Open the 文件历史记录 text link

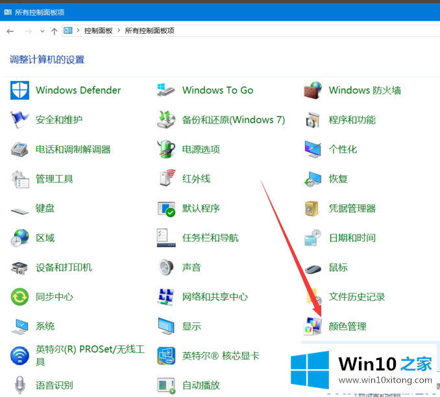(x=357, y=297)
